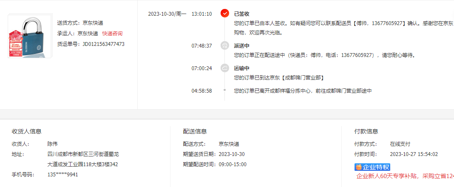The width and height of the screenshot is (454, 187).
Task: Click the 付款信息 section title
Action: [x=366, y=131]
